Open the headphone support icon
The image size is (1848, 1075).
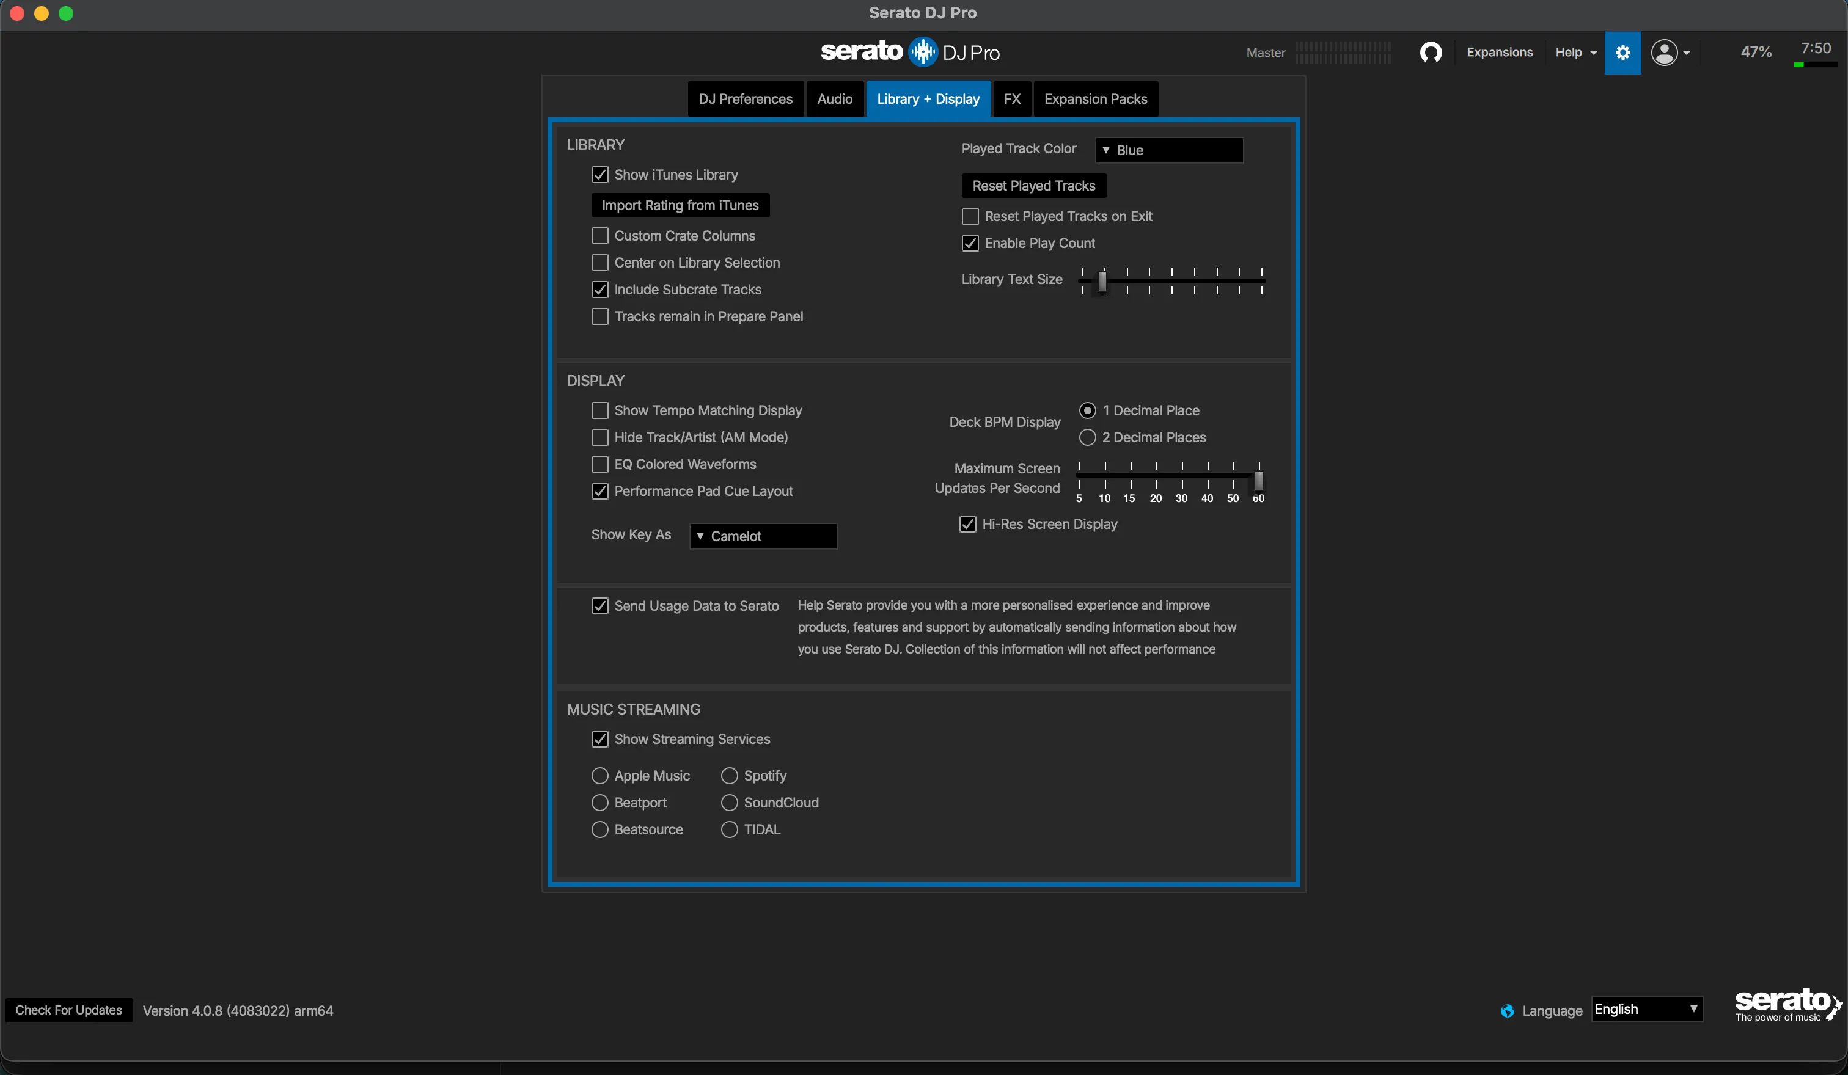[x=1431, y=52]
